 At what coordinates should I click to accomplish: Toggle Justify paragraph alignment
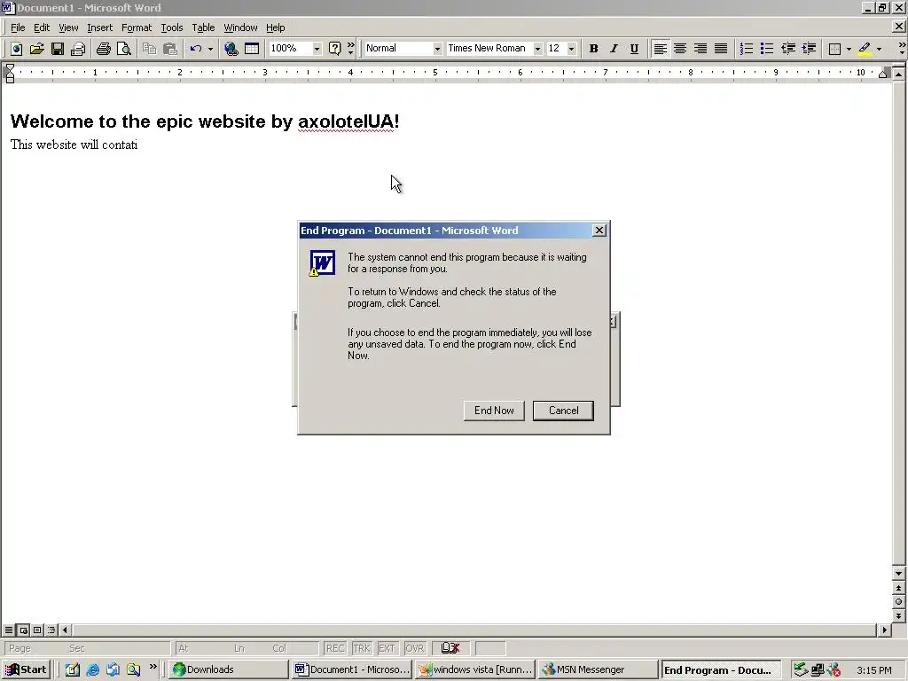[721, 49]
